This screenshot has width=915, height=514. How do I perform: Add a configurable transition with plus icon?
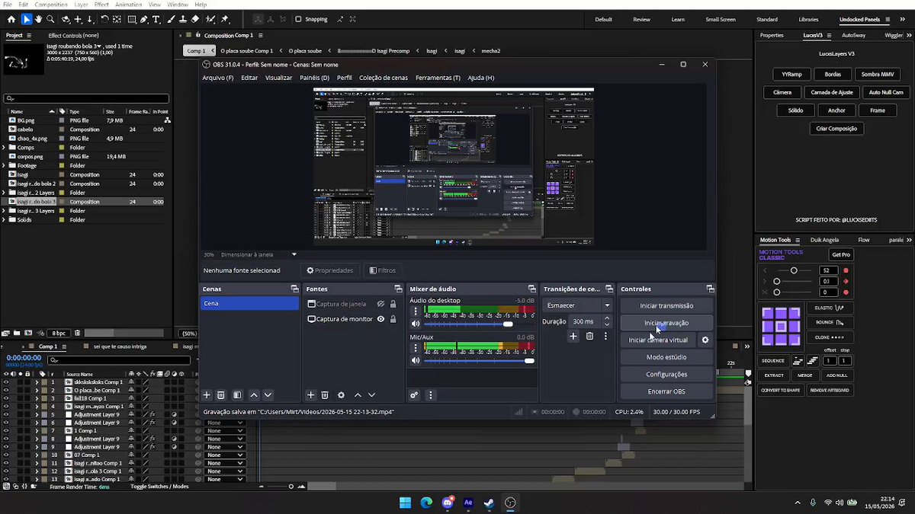(x=573, y=336)
